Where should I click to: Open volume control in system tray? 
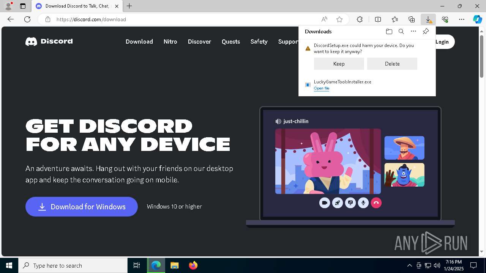point(437,265)
